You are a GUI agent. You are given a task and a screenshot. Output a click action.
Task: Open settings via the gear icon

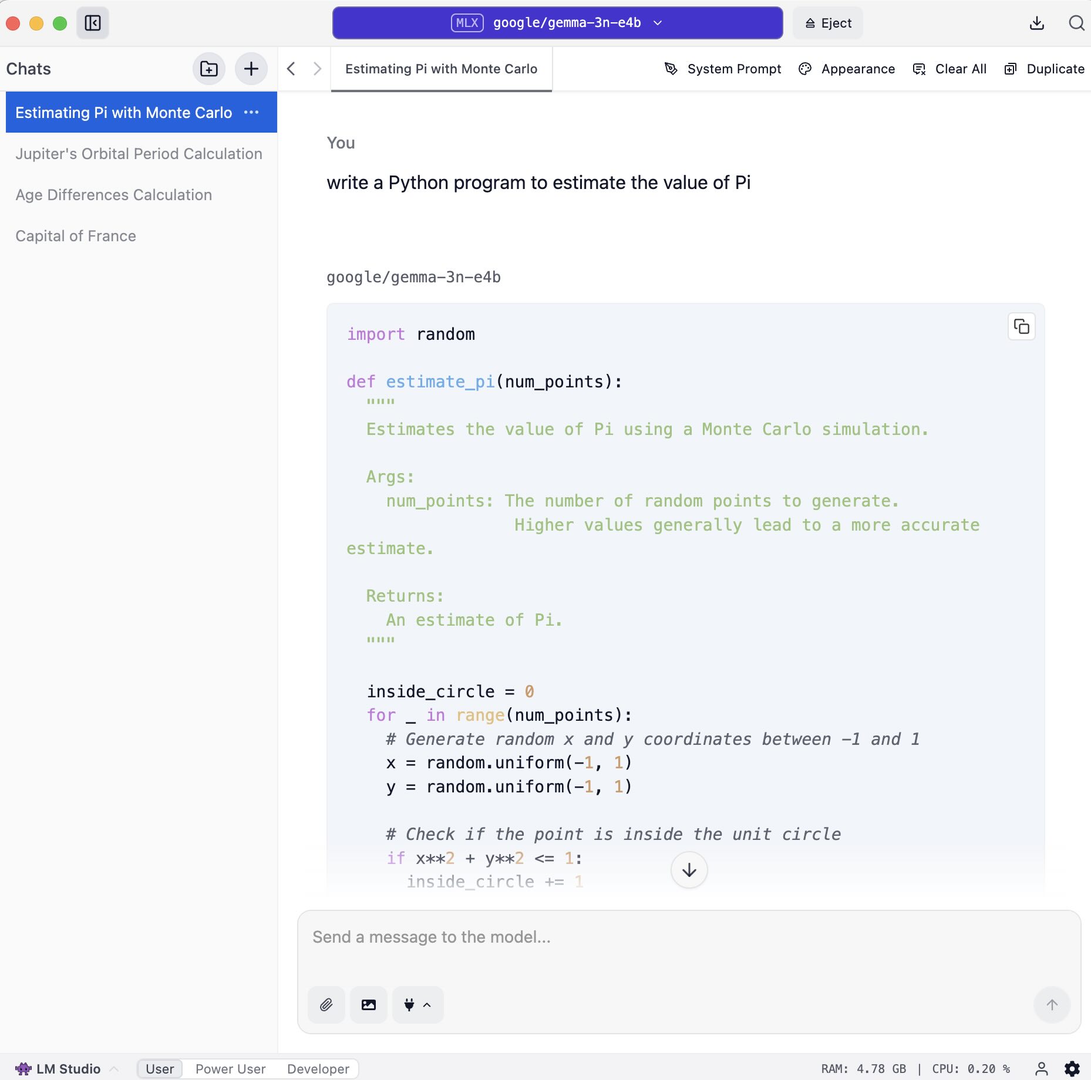(1072, 1069)
